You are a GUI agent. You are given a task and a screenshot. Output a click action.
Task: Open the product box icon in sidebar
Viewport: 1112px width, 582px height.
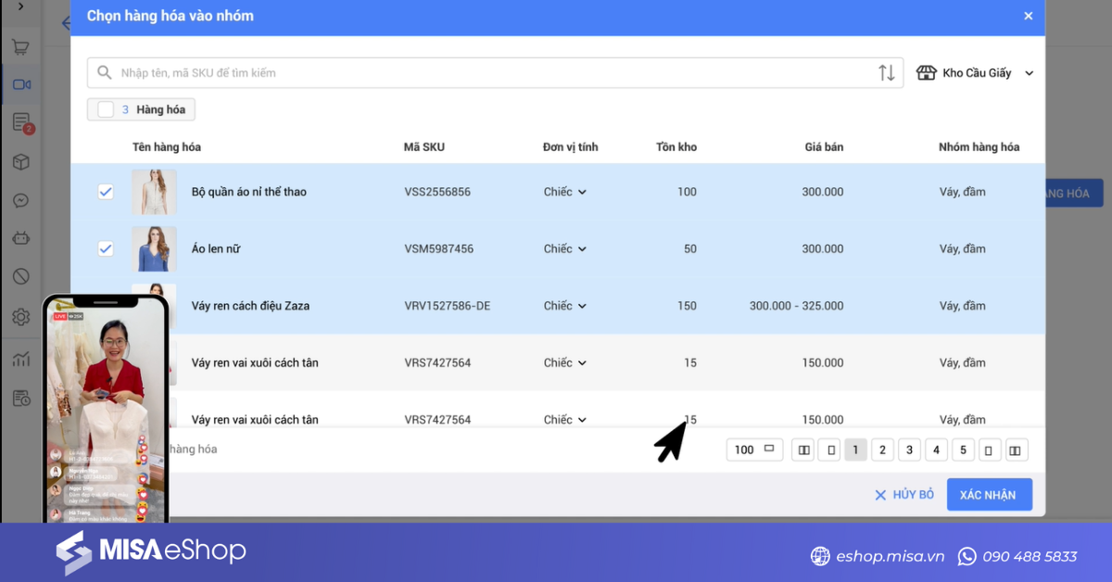20,162
